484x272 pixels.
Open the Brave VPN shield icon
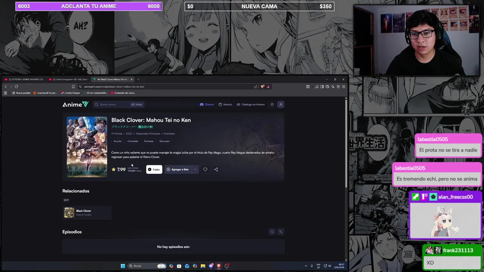tap(338, 87)
